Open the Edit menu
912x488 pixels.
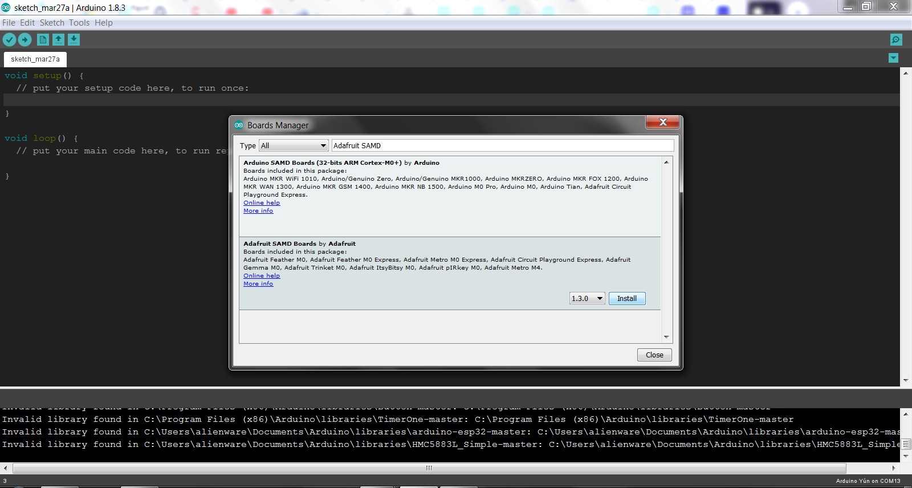(27, 23)
